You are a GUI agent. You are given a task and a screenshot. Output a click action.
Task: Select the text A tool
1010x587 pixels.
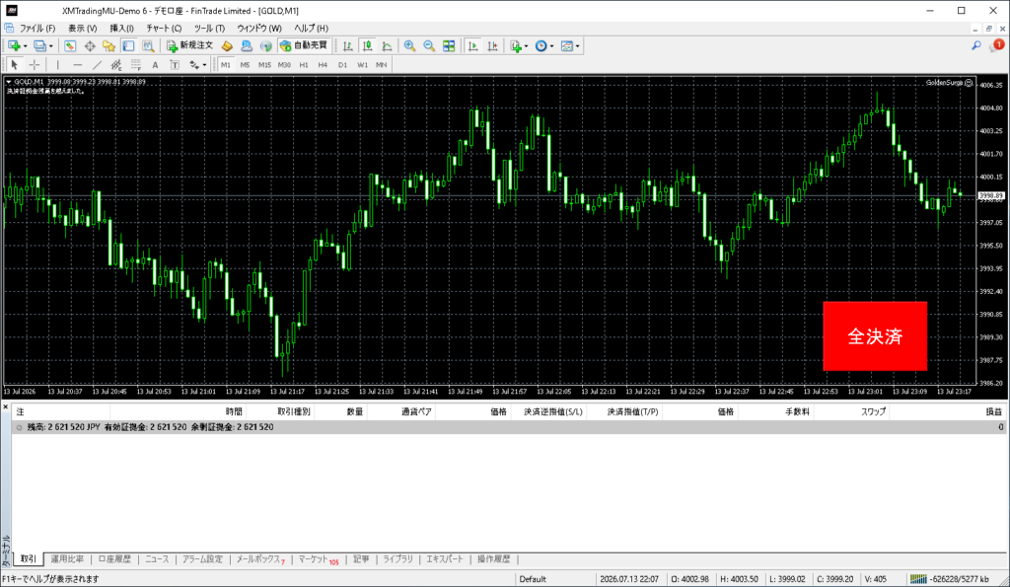155,64
